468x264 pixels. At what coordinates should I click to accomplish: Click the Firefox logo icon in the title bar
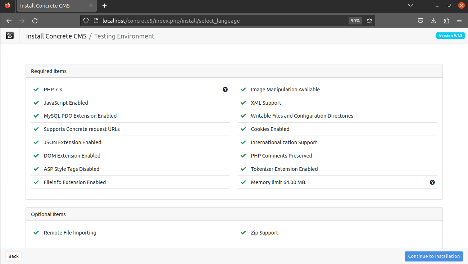point(8,5)
